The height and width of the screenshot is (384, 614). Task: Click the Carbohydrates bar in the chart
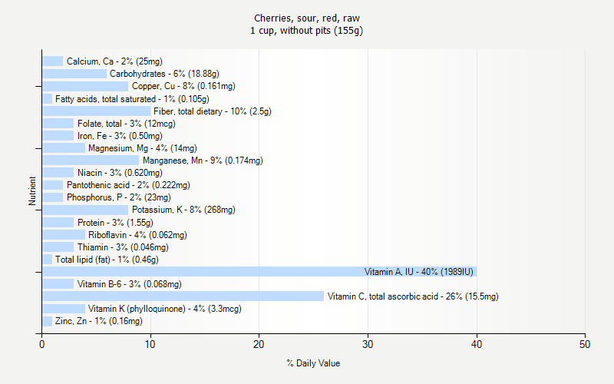tap(74, 74)
